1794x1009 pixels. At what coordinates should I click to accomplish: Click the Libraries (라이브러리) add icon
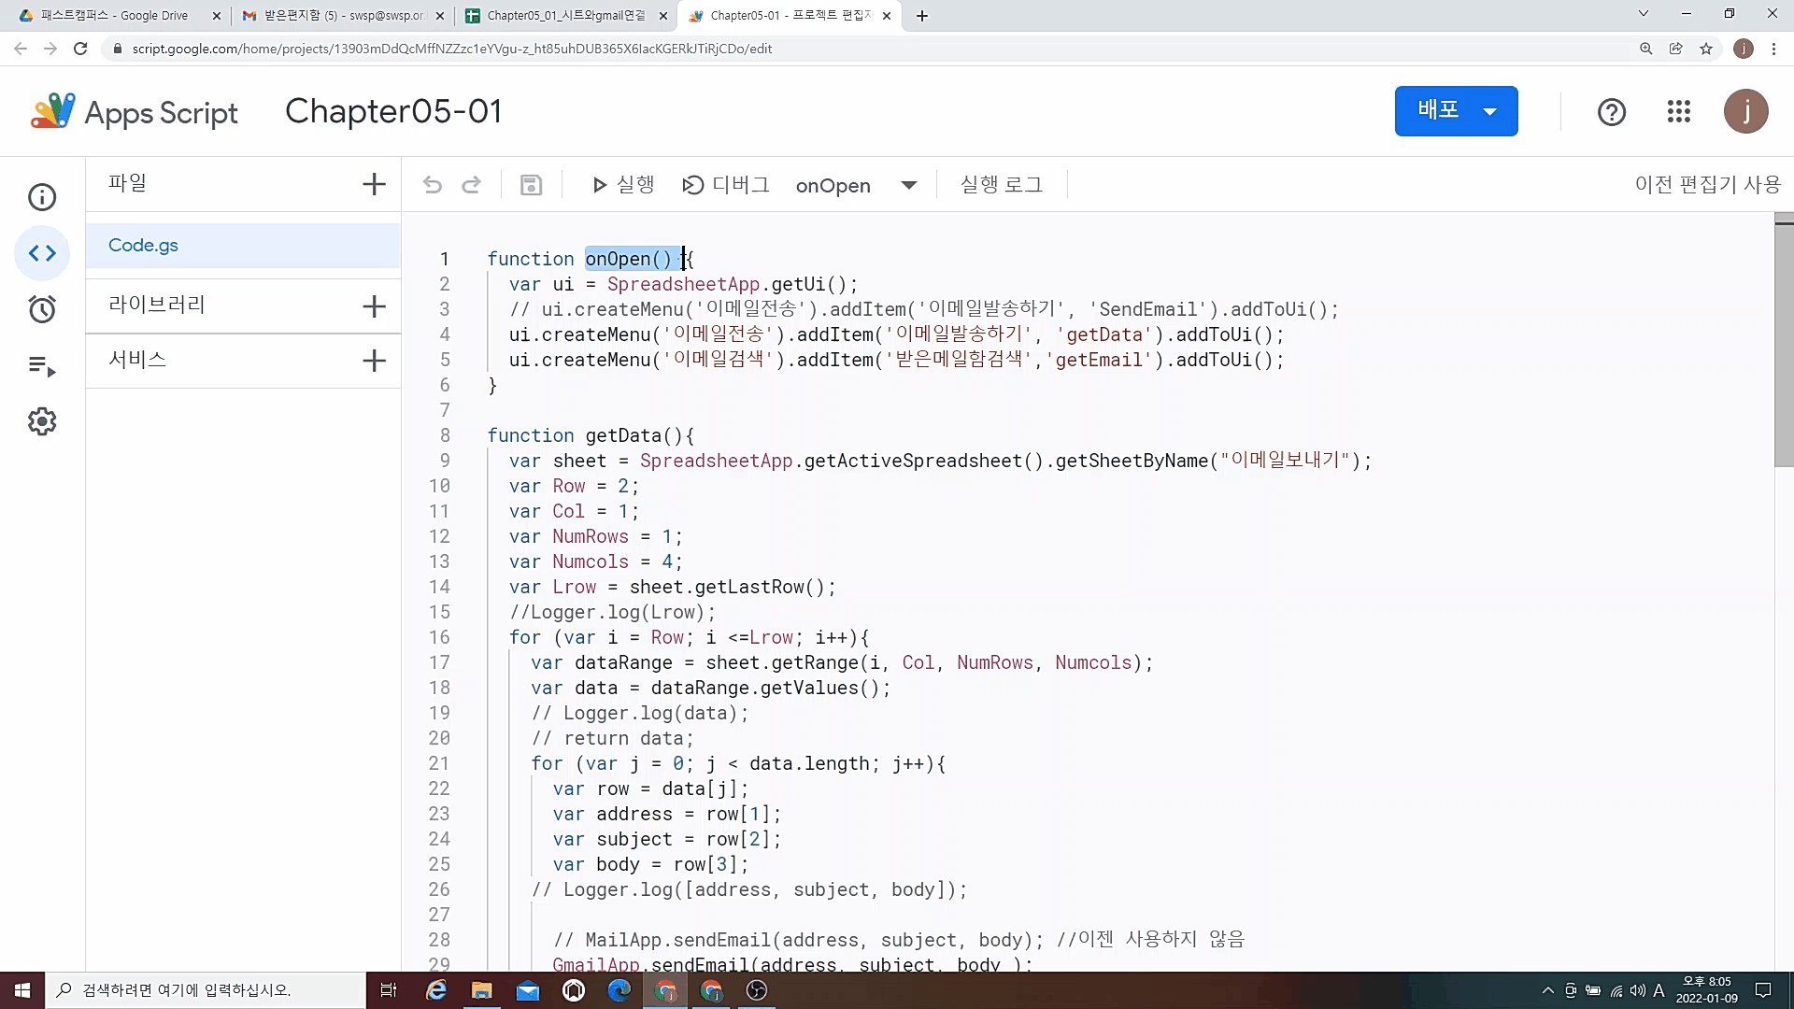click(375, 305)
